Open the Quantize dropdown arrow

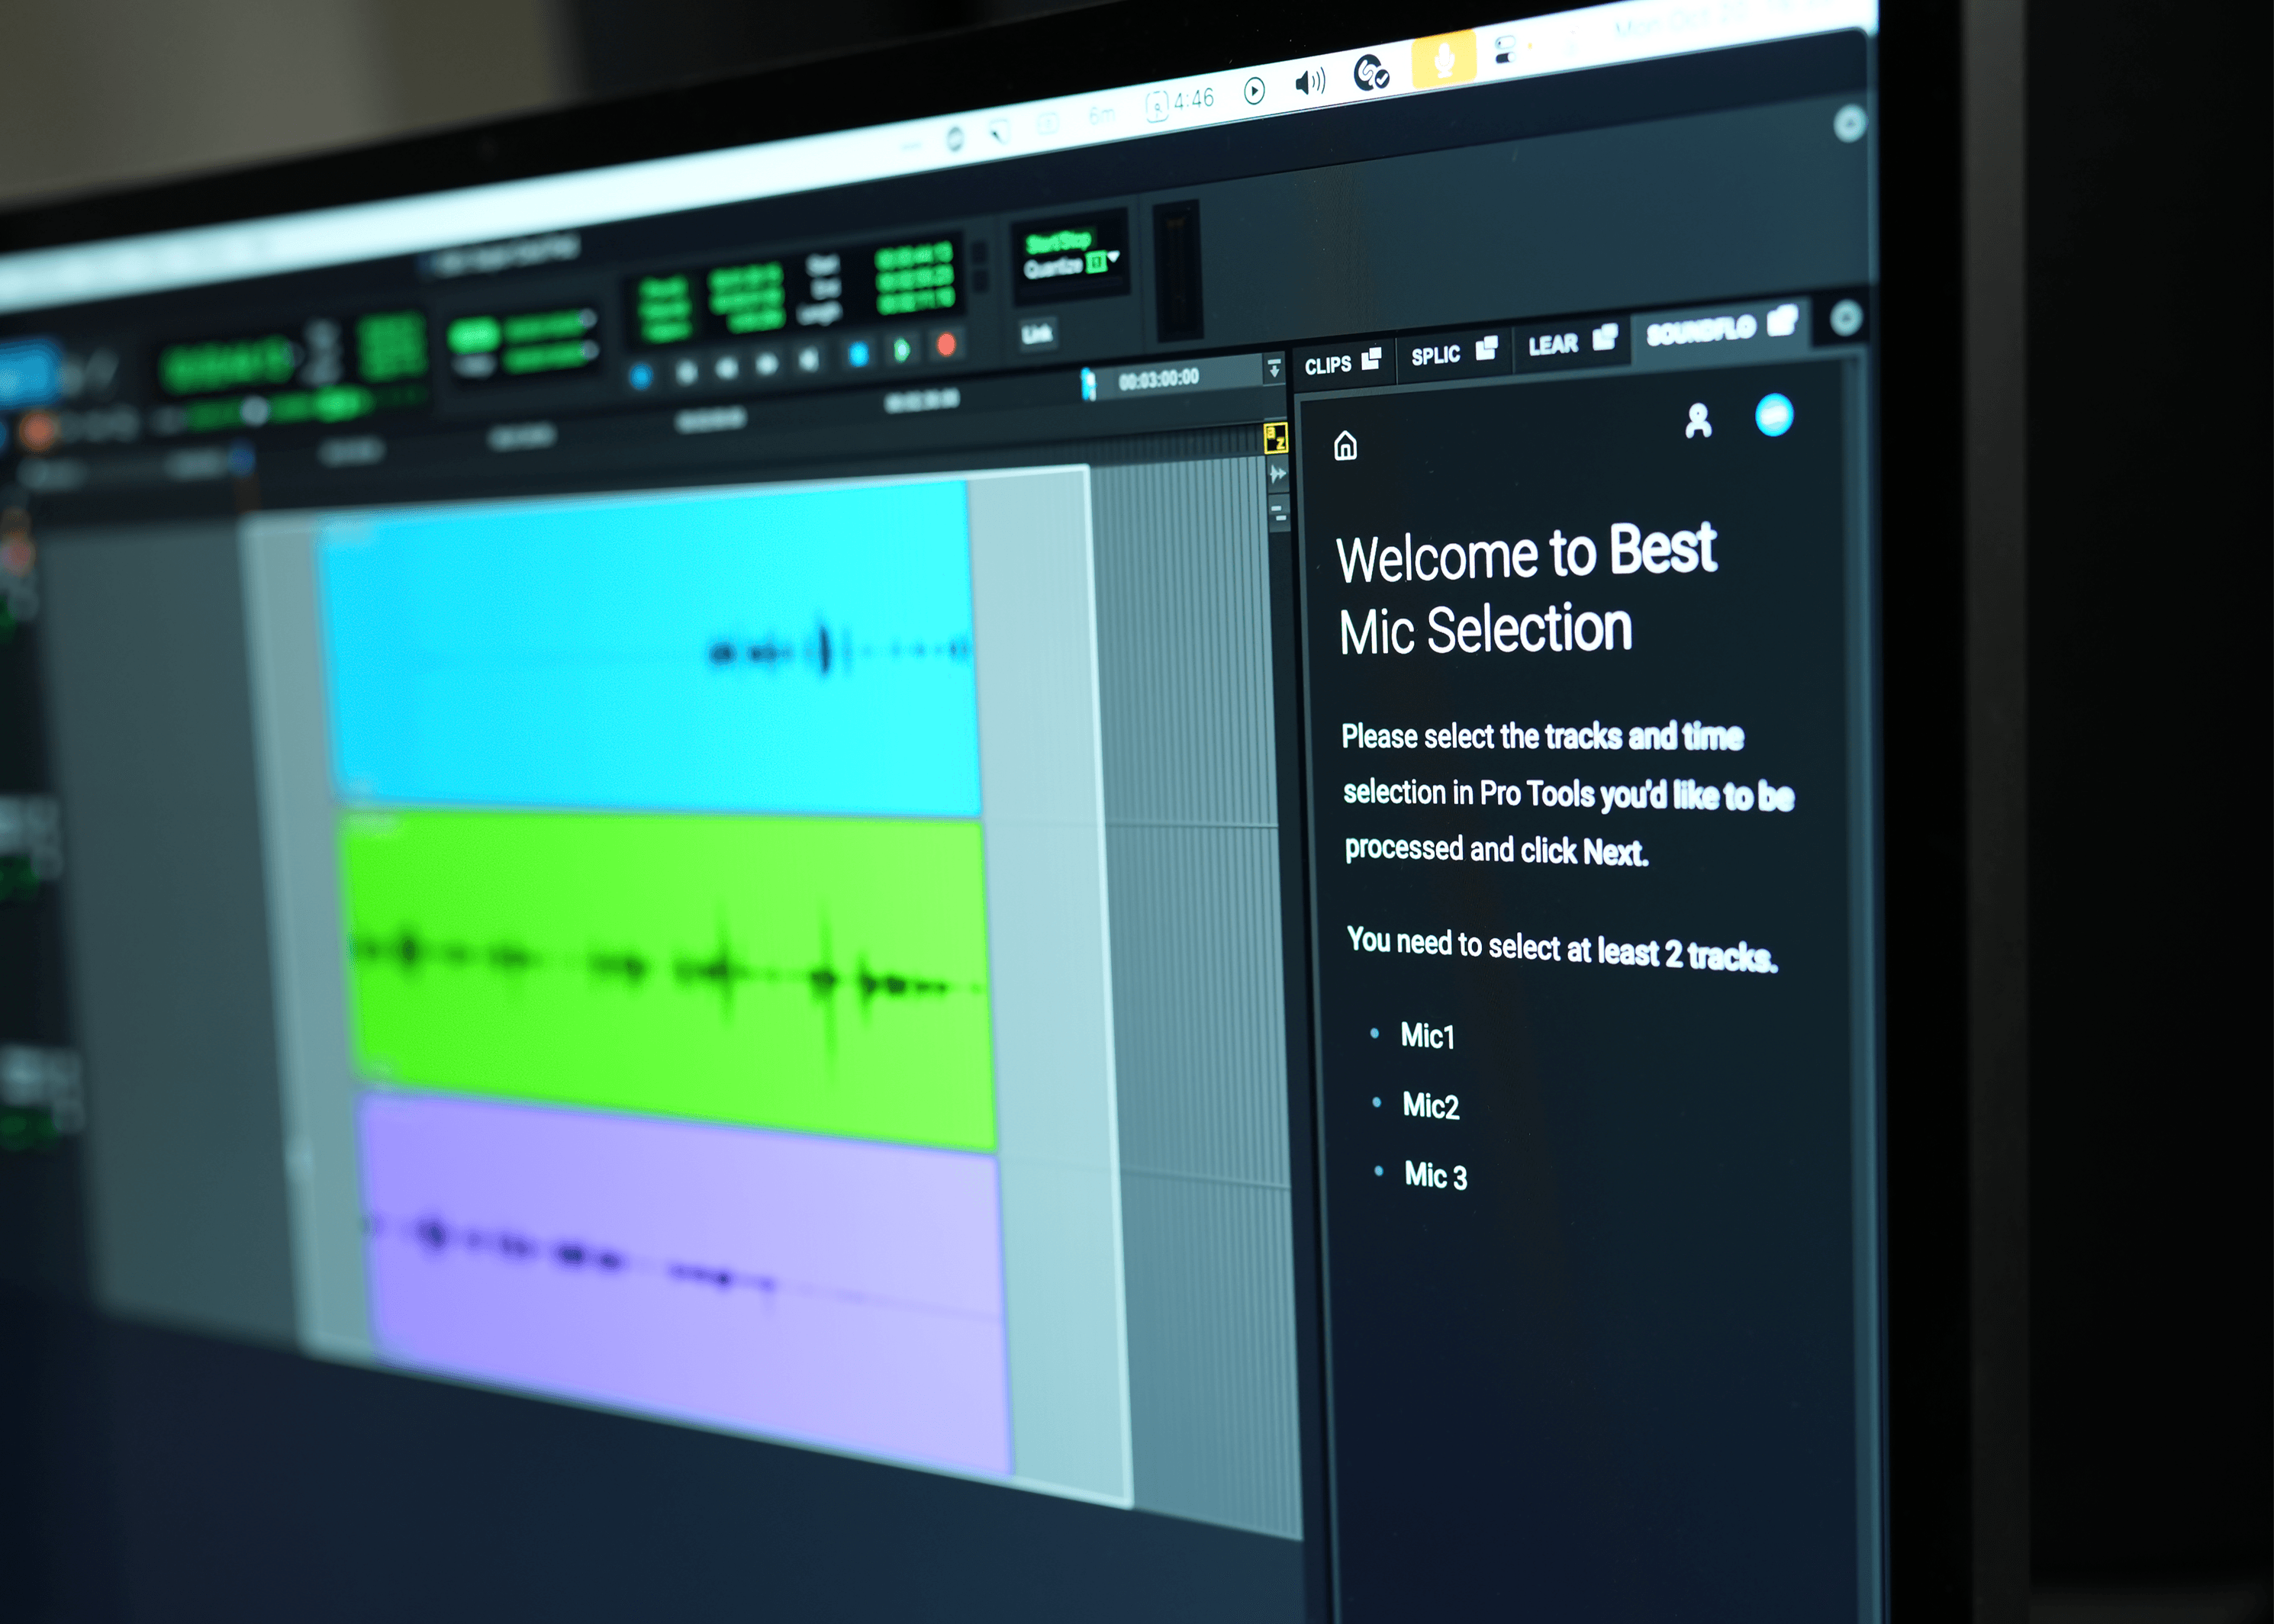[1113, 258]
